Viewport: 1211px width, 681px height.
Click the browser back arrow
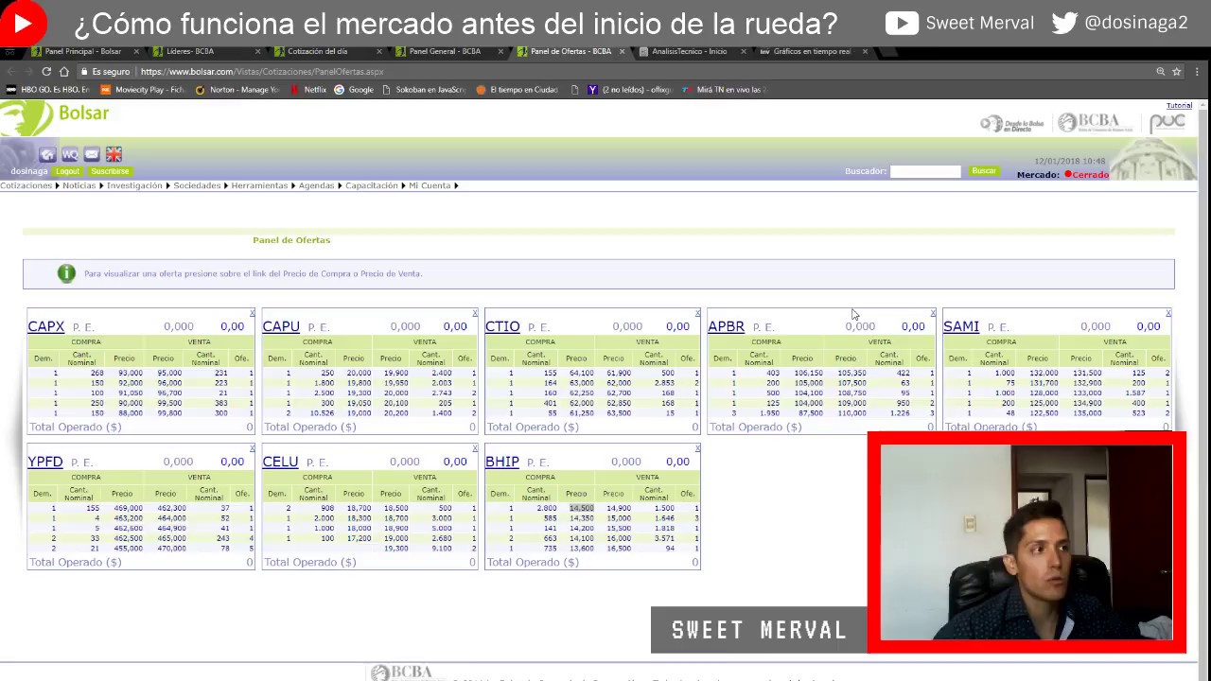[x=11, y=71]
